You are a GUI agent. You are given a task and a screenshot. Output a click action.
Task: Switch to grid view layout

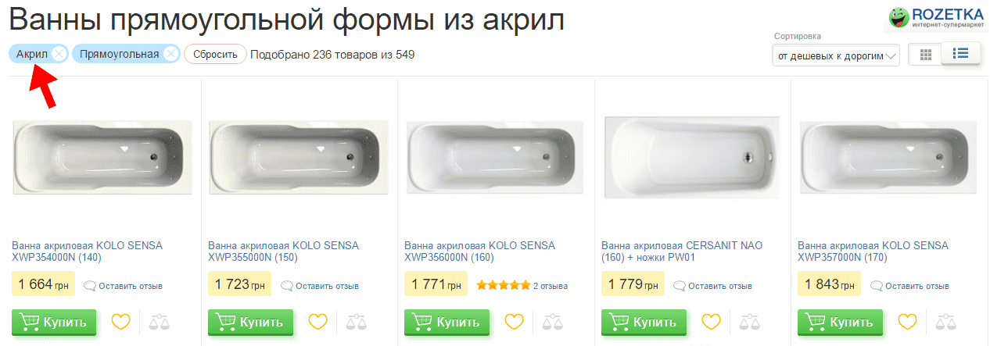[926, 55]
